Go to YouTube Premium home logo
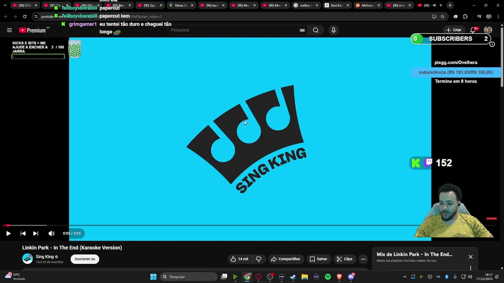This screenshot has width=504, height=283. 32,30
